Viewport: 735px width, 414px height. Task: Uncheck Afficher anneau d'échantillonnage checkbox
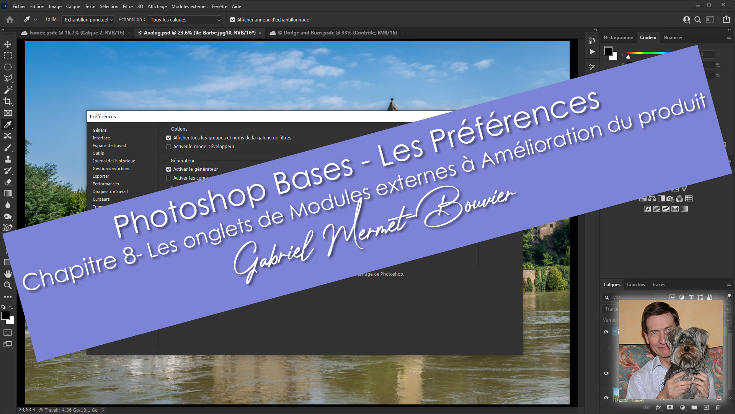tap(232, 20)
